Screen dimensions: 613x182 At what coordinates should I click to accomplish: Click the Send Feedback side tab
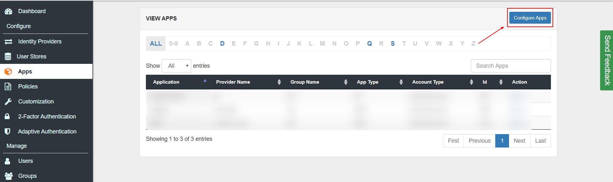[x=607, y=60]
